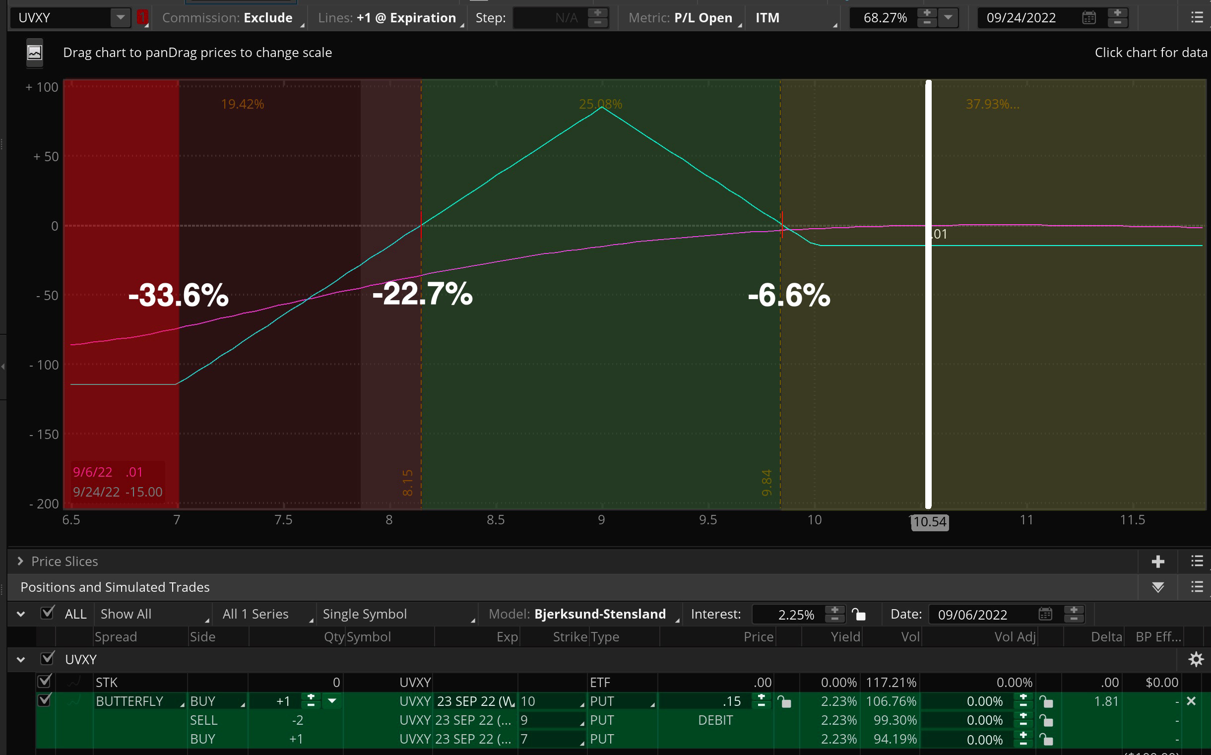1211x755 pixels.
Task: Toggle the STK row checkbox
Action: [45, 681]
